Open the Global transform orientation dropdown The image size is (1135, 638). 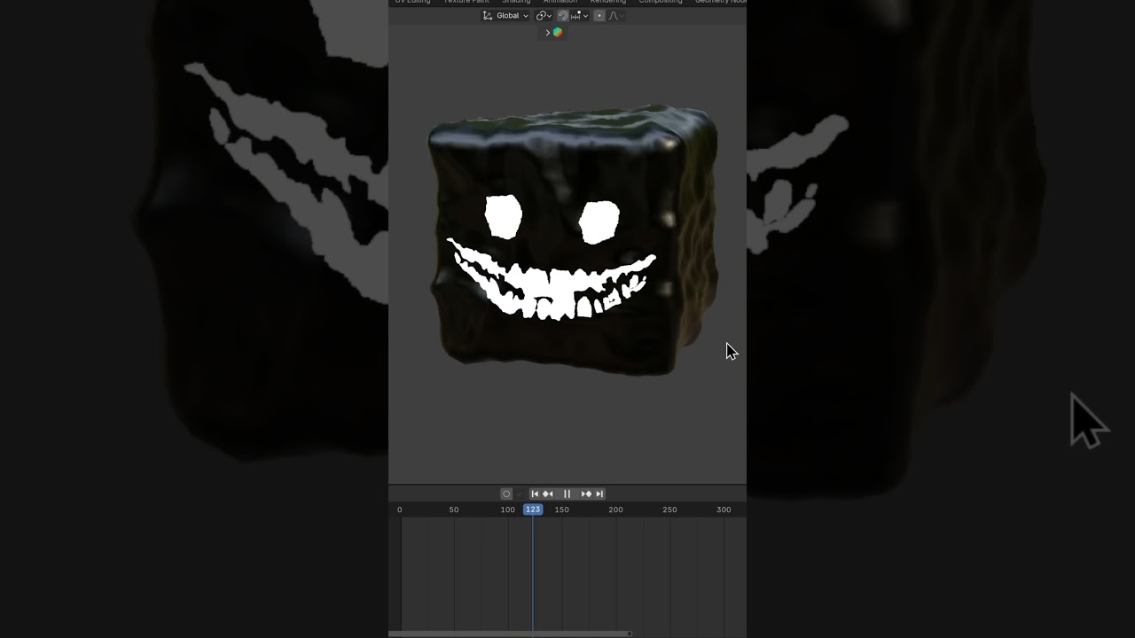(x=505, y=16)
